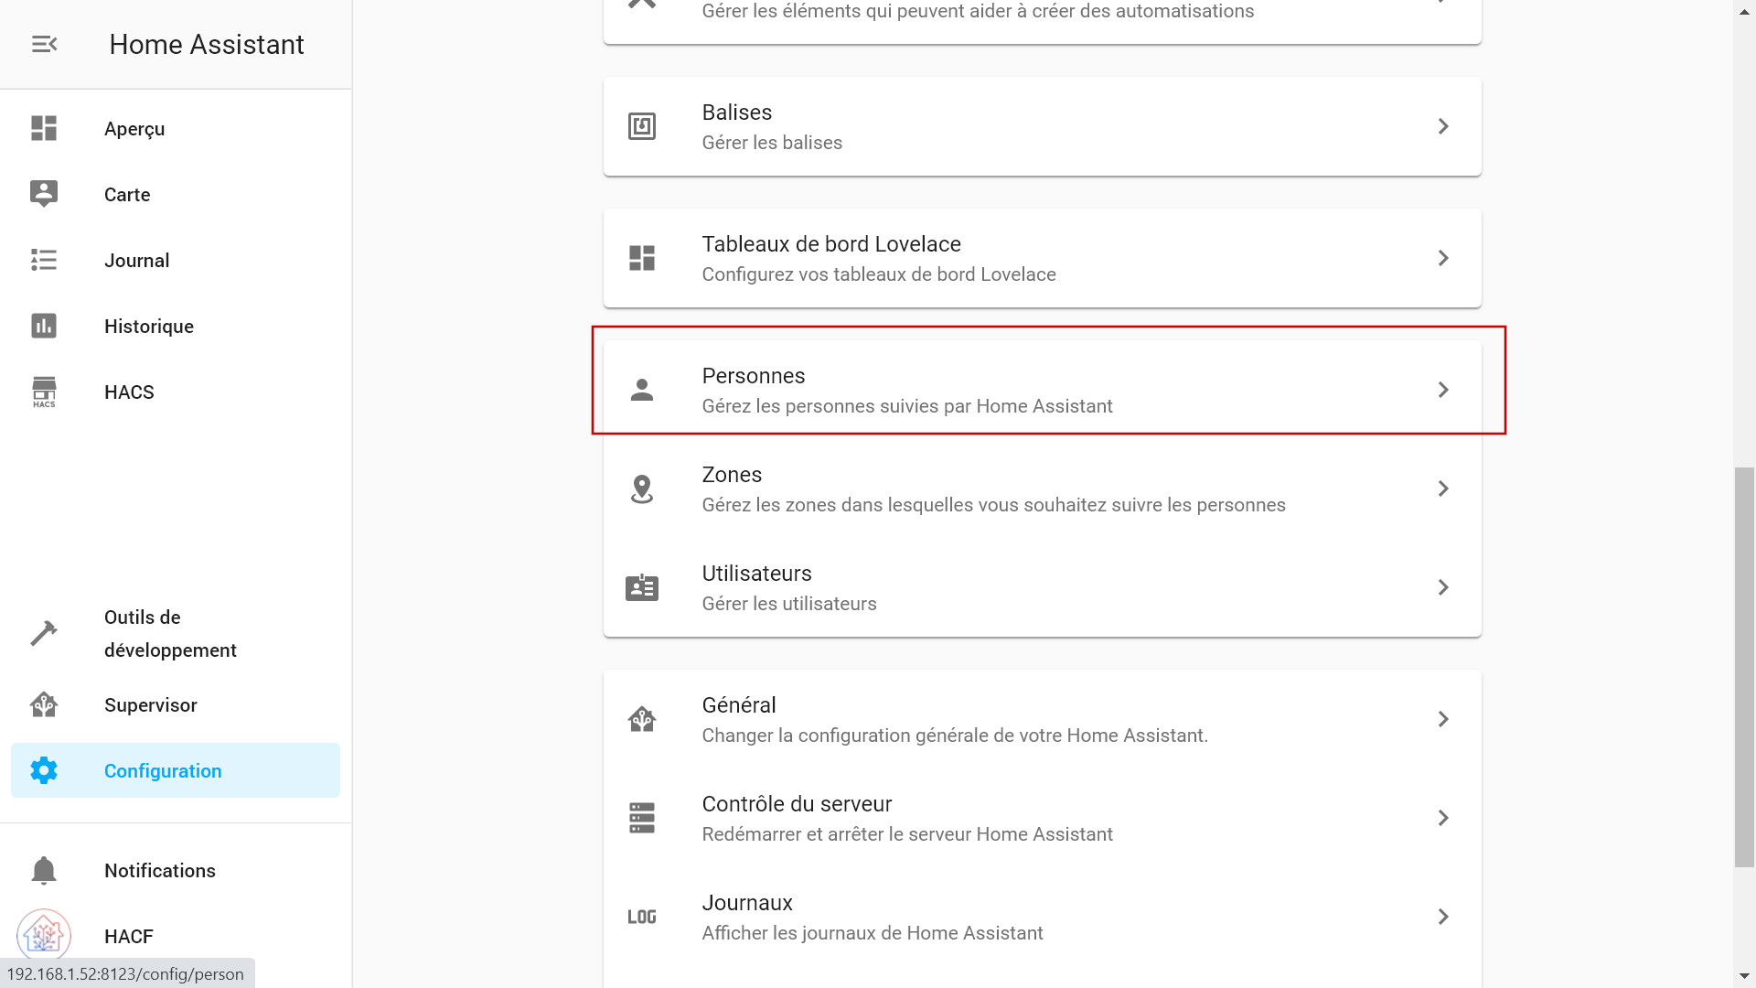1756x988 pixels.
Task: Click the Configuration gear icon
Action: [x=44, y=770]
